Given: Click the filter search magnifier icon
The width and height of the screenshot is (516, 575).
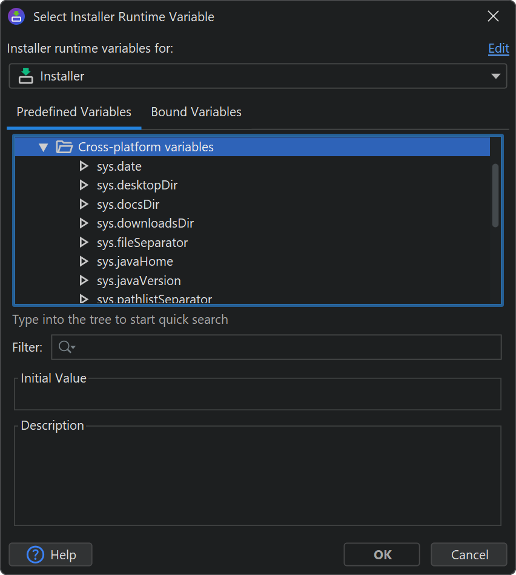Looking at the screenshot, I should click(65, 347).
